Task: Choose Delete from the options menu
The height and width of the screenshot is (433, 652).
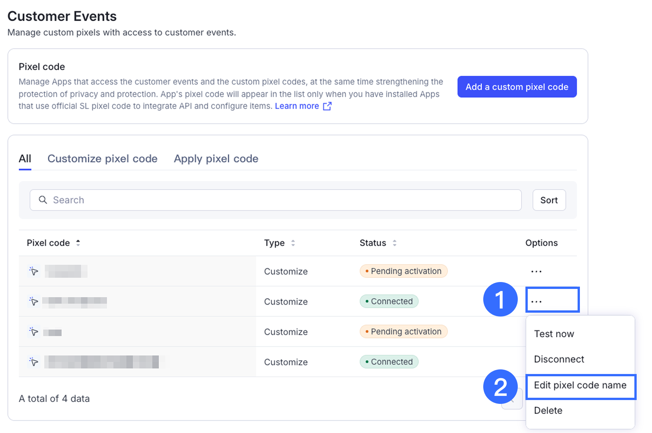Action: point(548,410)
